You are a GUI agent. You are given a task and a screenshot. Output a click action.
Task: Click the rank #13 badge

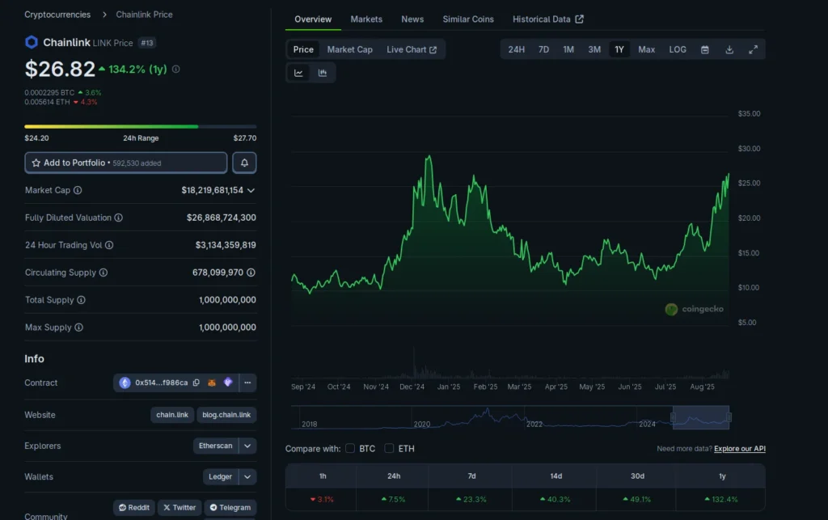(x=147, y=43)
